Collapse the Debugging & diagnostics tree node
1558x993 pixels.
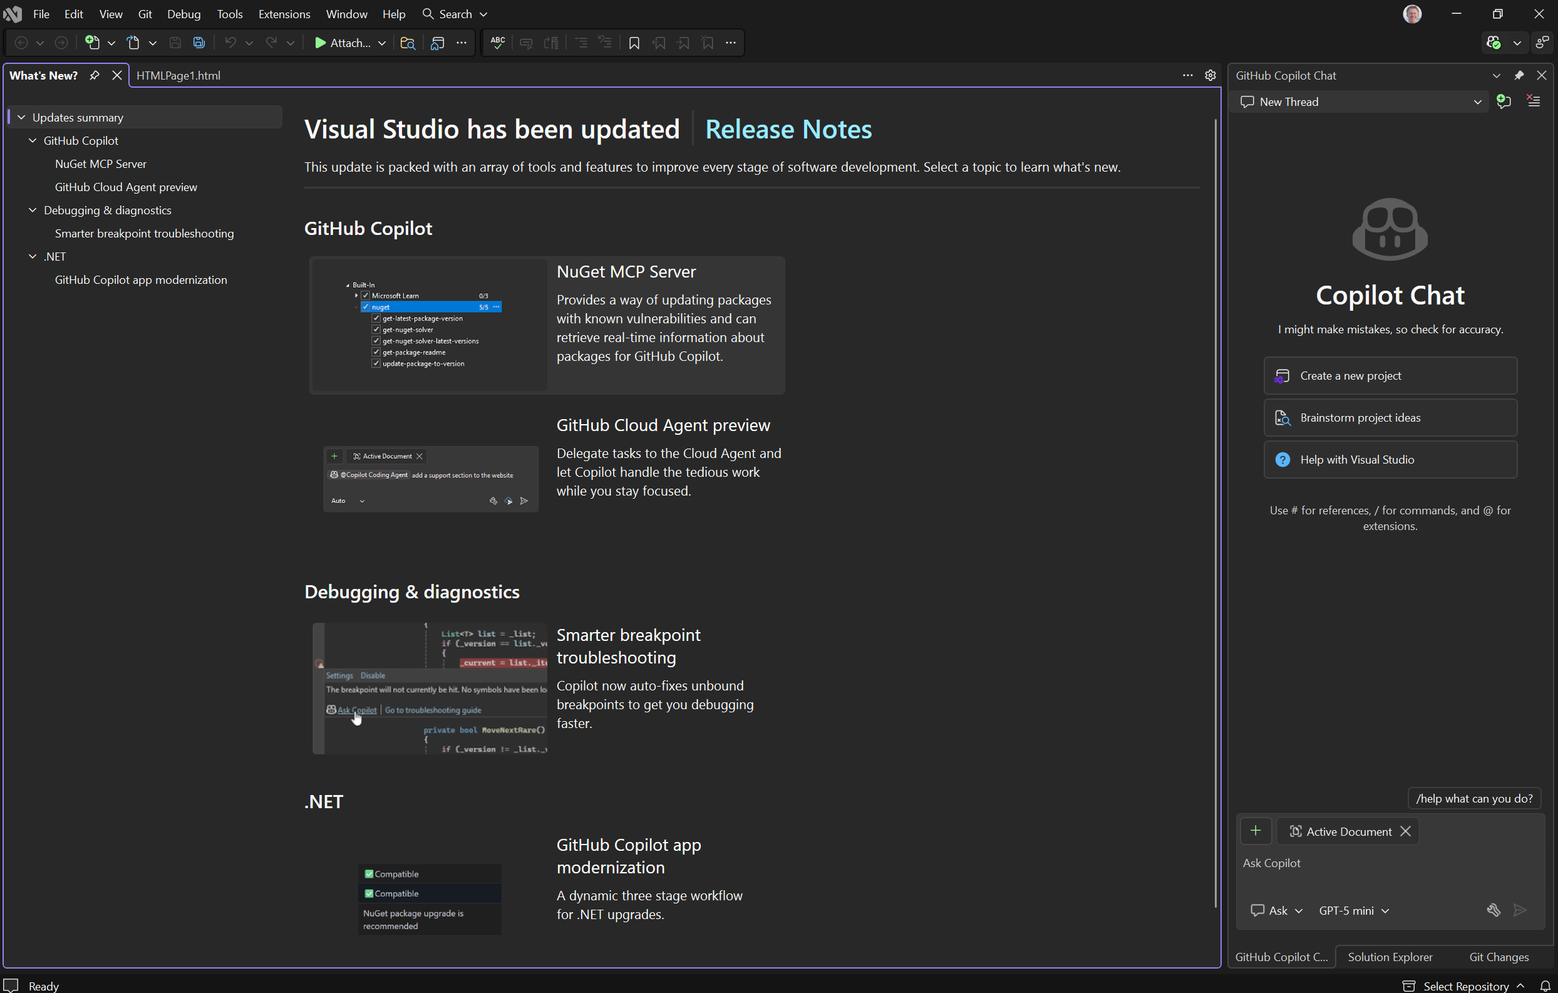[x=33, y=210]
